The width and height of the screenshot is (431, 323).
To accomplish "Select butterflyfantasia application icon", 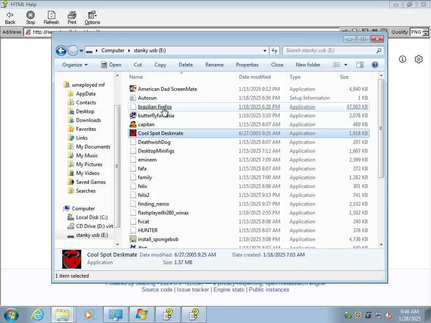I will [133, 116].
